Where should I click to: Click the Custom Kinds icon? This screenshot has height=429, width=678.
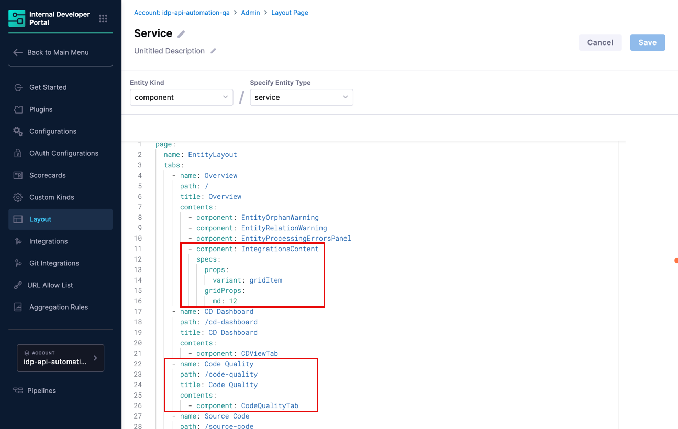[x=18, y=197]
